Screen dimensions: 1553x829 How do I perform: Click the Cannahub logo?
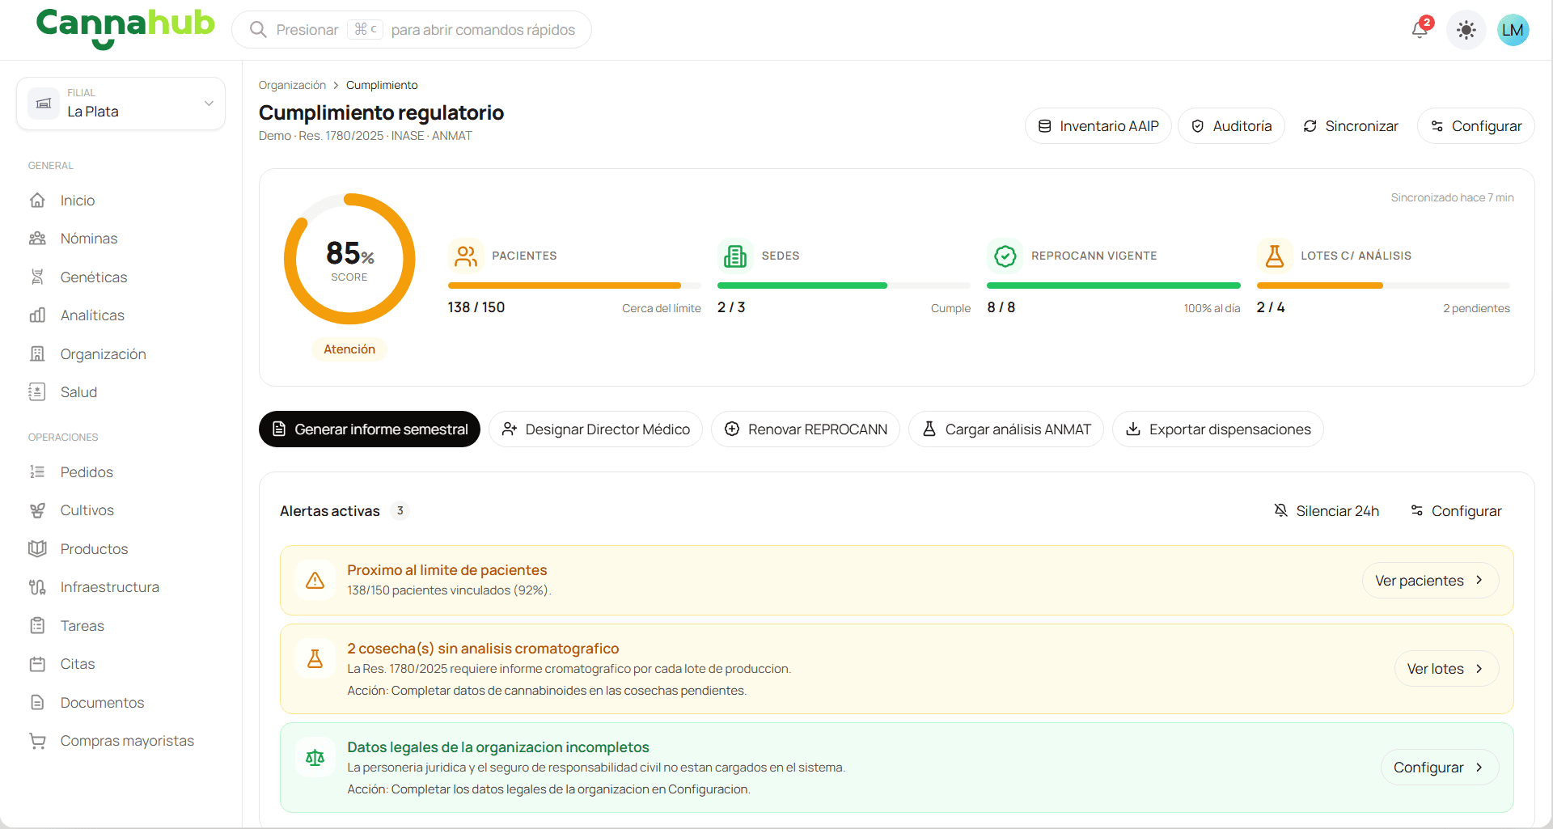(x=125, y=27)
